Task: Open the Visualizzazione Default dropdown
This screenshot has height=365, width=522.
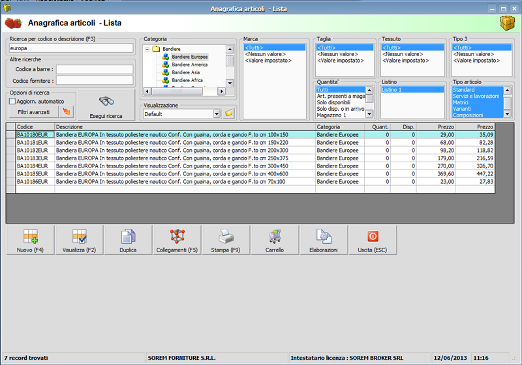Action: (217, 113)
